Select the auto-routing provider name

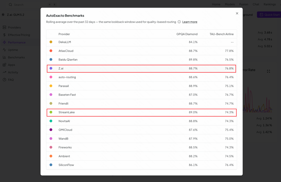(x=67, y=77)
